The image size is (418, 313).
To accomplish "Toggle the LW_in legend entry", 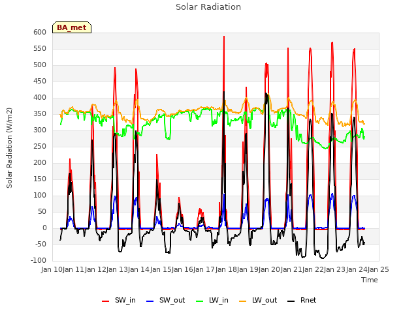I will click(x=212, y=300).
